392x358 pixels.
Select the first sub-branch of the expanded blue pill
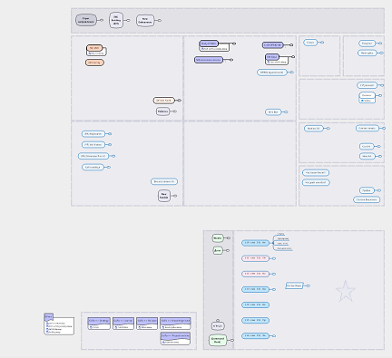click(280, 234)
